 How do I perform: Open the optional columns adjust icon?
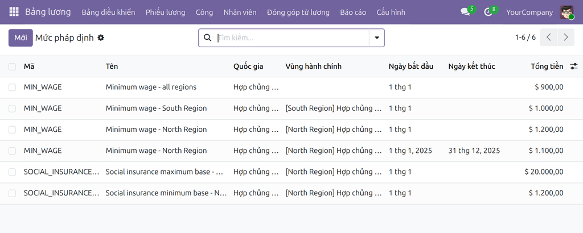pyautogui.click(x=574, y=66)
